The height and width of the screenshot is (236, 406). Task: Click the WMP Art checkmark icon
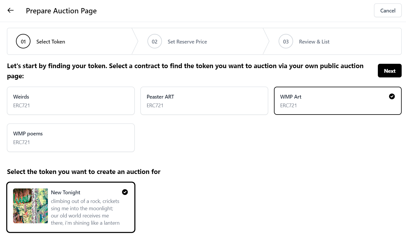tap(392, 97)
